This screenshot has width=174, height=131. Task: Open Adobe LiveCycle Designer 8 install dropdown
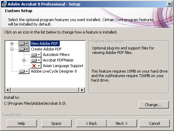tap(24, 71)
